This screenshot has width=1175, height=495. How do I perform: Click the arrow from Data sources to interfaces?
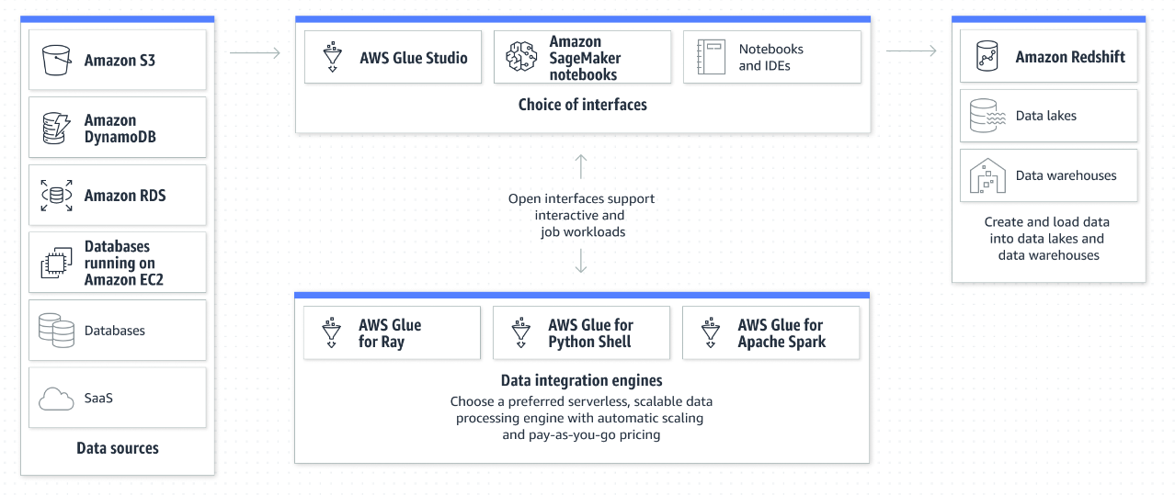click(x=255, y=53)
